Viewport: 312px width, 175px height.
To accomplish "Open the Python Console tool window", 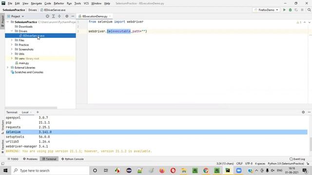I will pyautogui.click(x=73, y=159).
